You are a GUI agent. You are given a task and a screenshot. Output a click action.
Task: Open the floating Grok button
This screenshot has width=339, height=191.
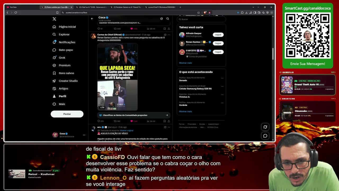tap(265, 127)
